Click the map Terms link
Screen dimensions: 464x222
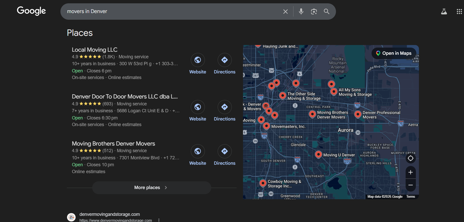(410, 197)
